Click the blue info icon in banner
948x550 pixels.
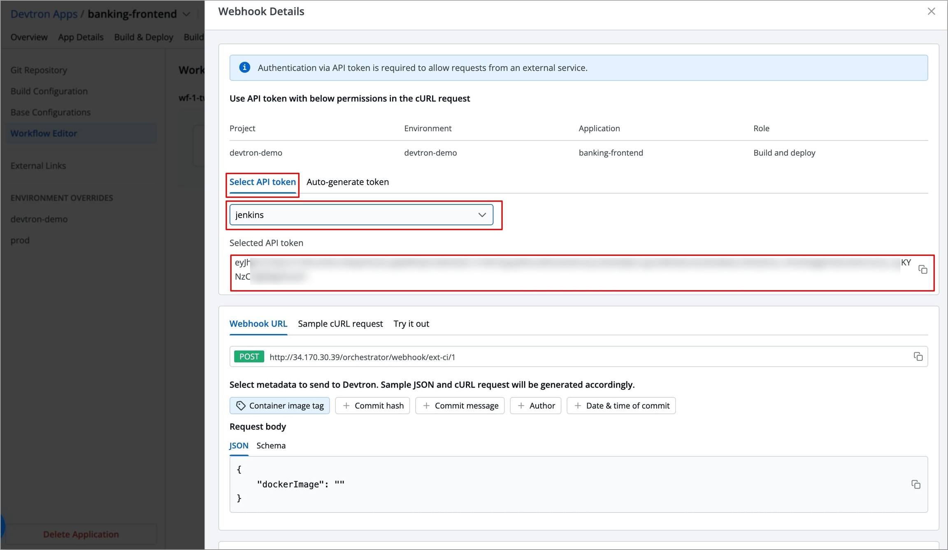(244, 67)
